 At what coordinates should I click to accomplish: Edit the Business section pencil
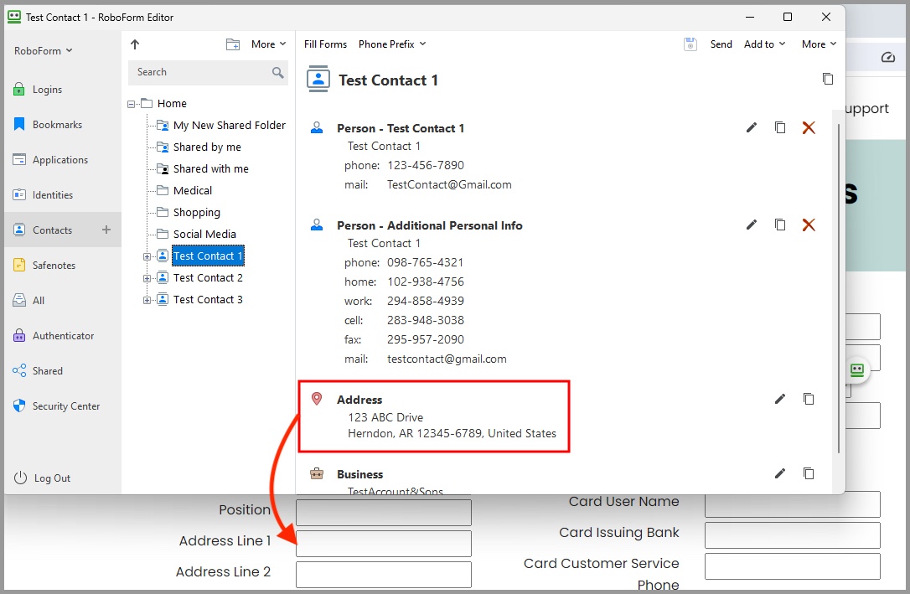click(x=780, y=473)
